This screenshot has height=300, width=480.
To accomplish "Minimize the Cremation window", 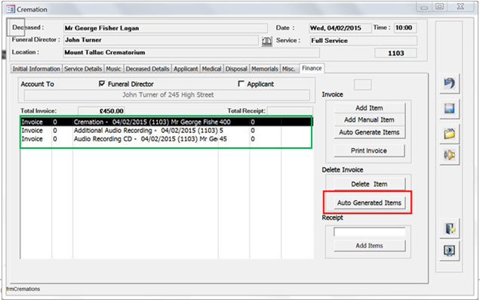I will [x=424, y=7].
